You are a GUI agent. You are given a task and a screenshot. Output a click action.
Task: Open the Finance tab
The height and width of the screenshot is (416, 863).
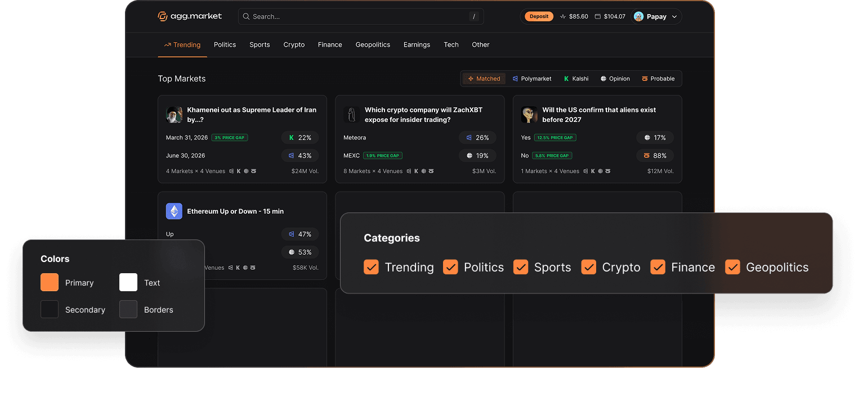330,45
